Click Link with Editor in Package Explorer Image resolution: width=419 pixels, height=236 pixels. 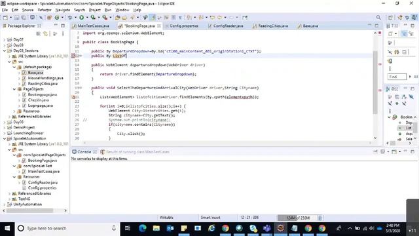pyautogui.click(x=45, y=33)
